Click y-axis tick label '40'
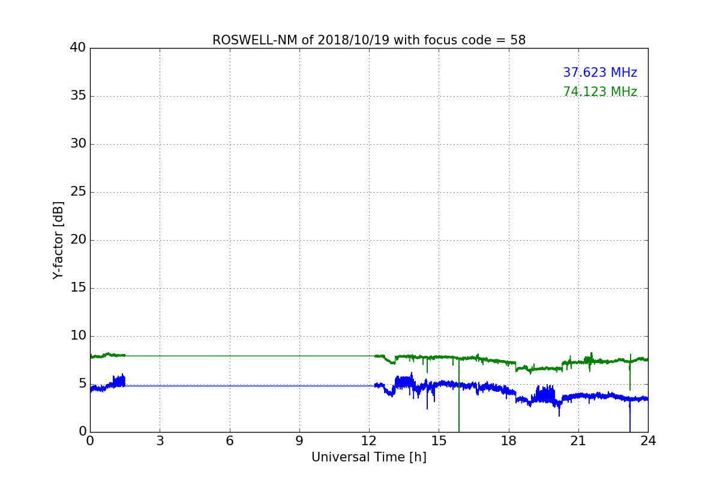The height and width of the screenshot is (480, 720). [x=77, y=48]
